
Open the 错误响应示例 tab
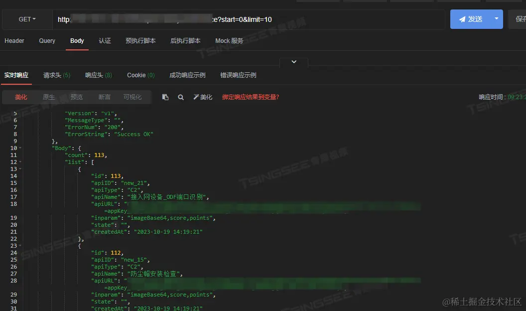click(238, 75)
